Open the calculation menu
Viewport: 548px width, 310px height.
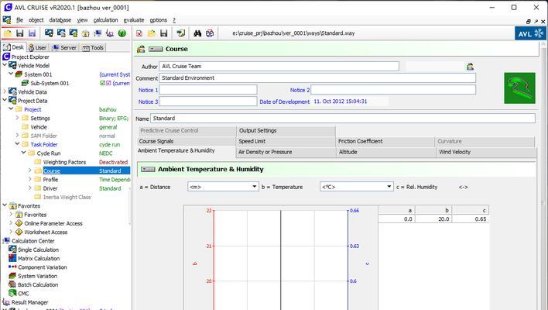point(105,20)
